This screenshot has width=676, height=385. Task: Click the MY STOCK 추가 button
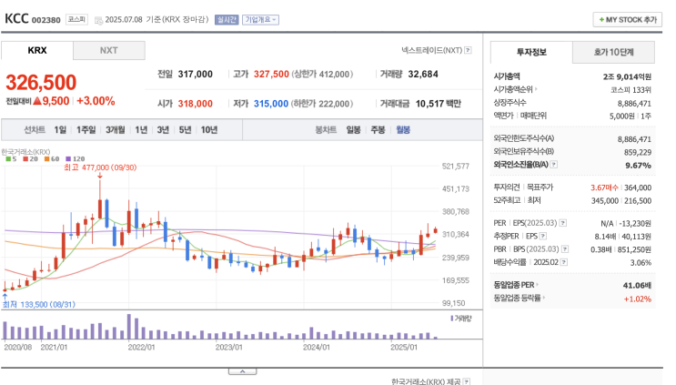[628, 20]
